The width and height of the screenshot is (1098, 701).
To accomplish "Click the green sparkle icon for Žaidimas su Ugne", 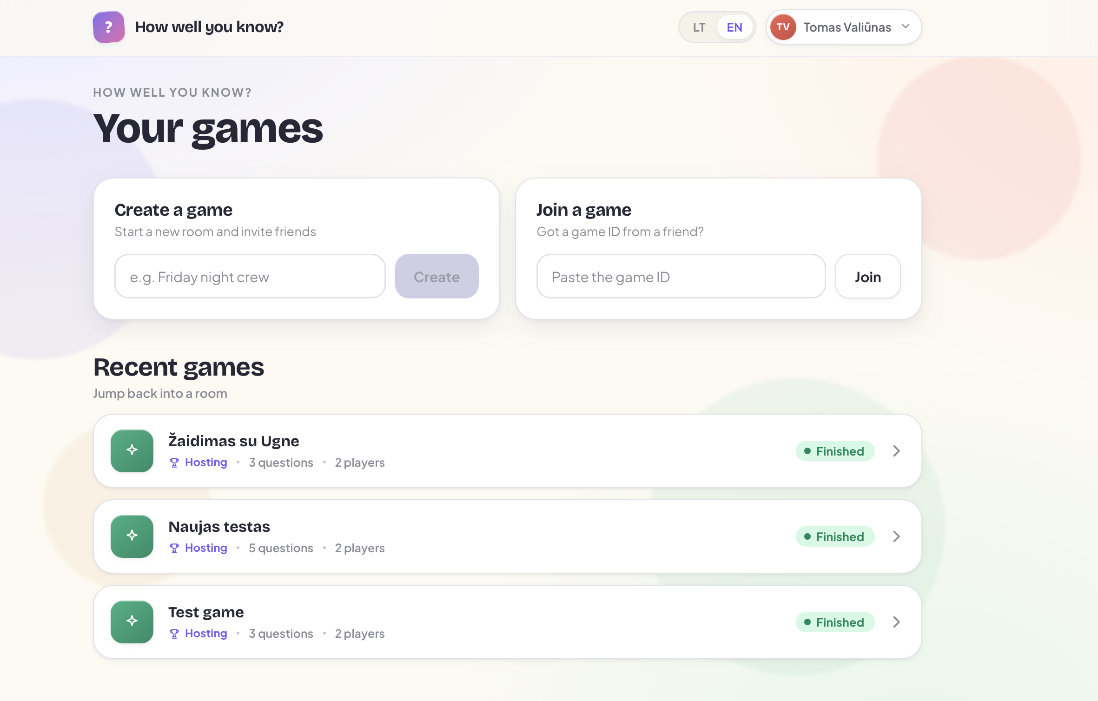I will tap(132, 450).
